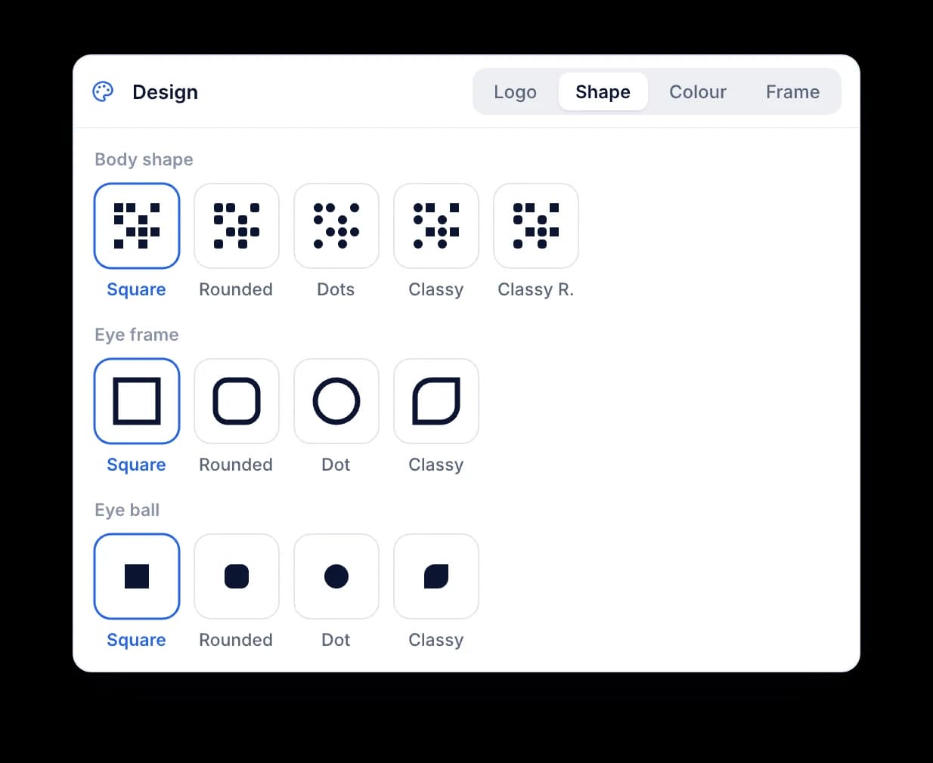Click the Dot label under Eye frame
The width and height of the screenshot is (933, 763).
pyautogui.click(x=336, y=465)
